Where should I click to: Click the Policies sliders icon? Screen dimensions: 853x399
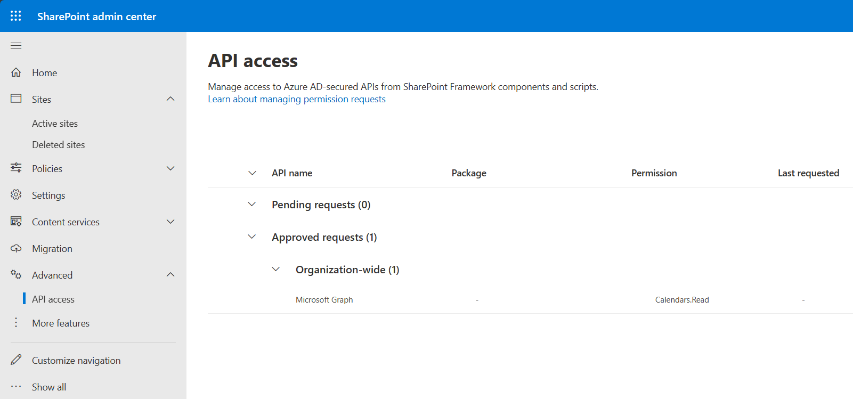pos(16,168)
